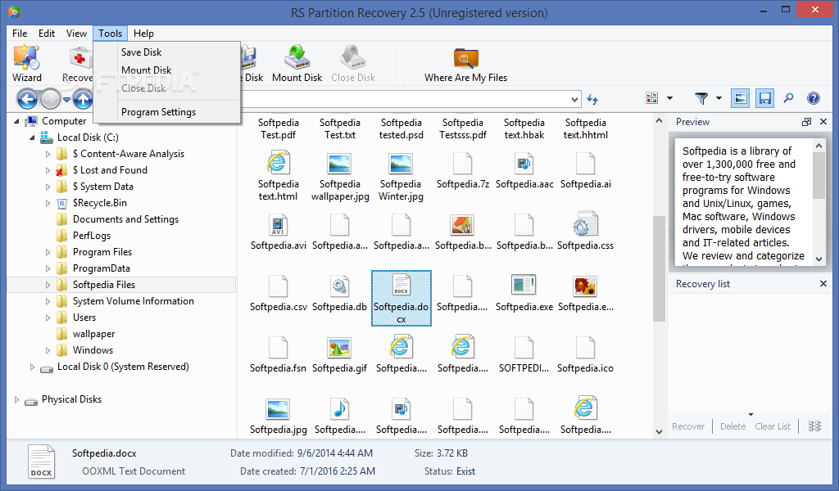The image size is (839, 491).
Task: Go back with the blue left arrow
Action: tap(27, 99)
